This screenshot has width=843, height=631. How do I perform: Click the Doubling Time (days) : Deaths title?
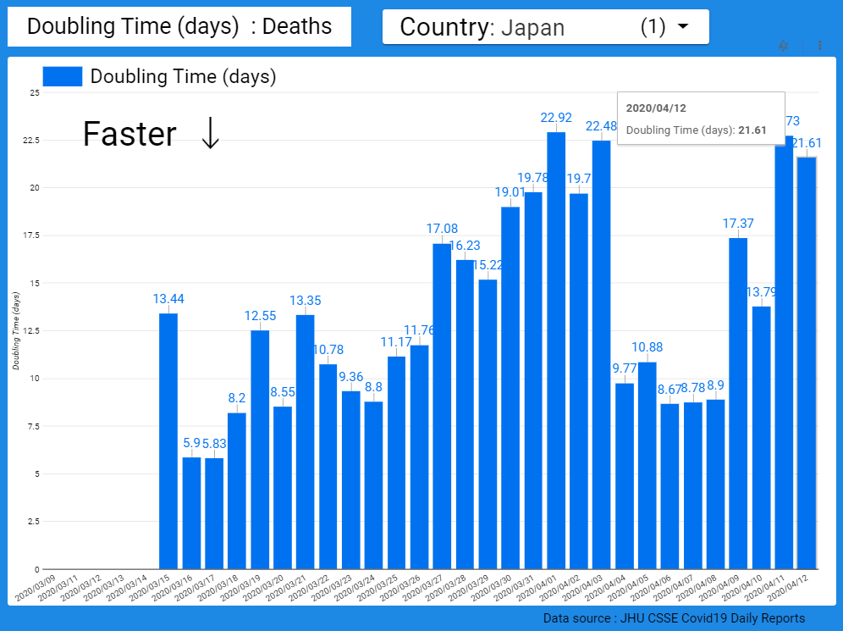tap(179, 26)
